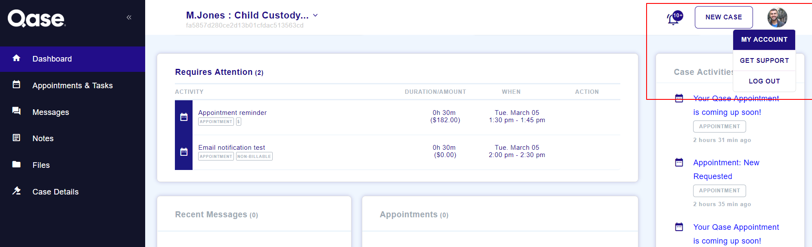Open 'Appointment: New Requested' case activity
The height and width of the screenshot is (247, 812).
point(726,170)
